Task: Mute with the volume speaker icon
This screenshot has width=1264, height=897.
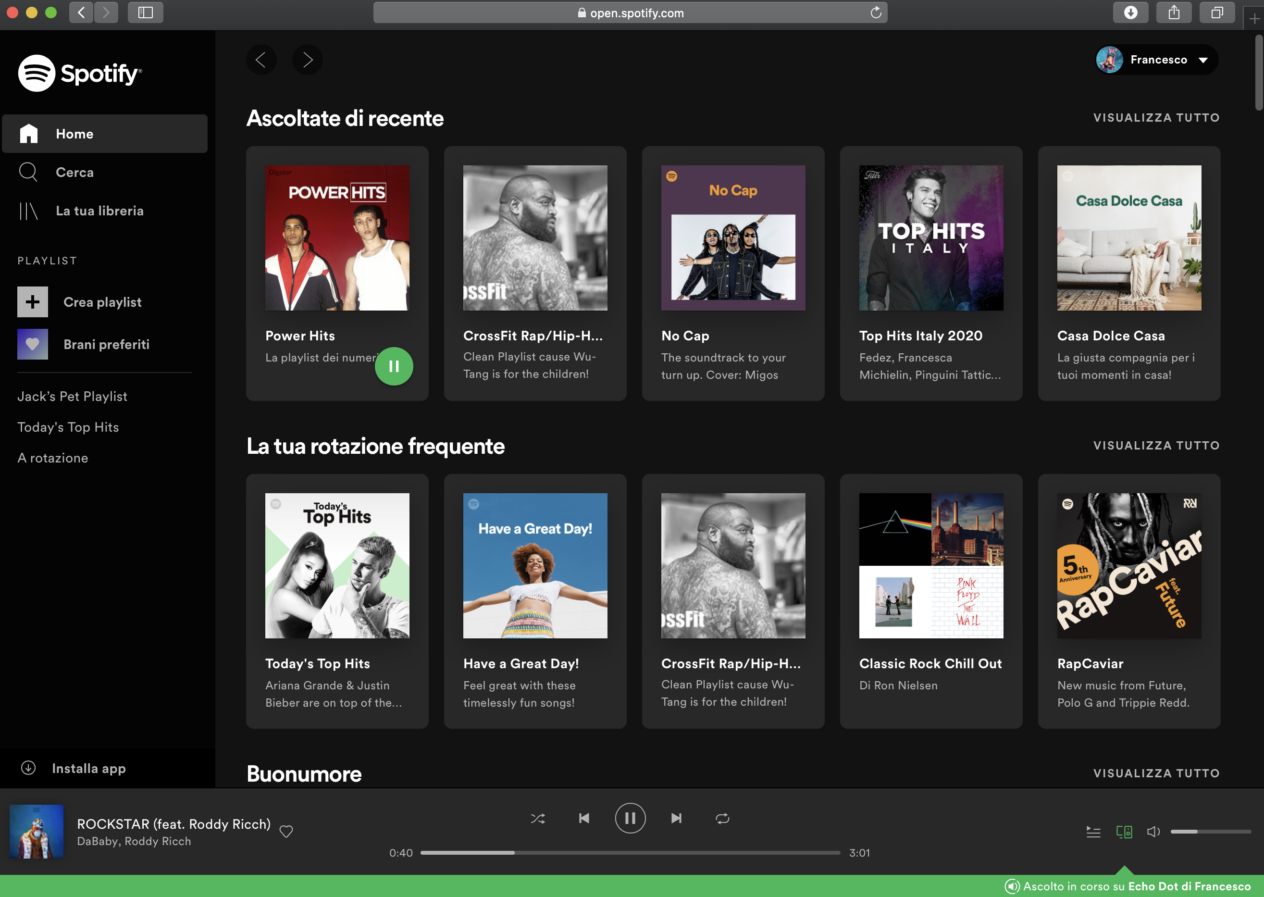Action: pyautogui.click(x=1153, y=832)
